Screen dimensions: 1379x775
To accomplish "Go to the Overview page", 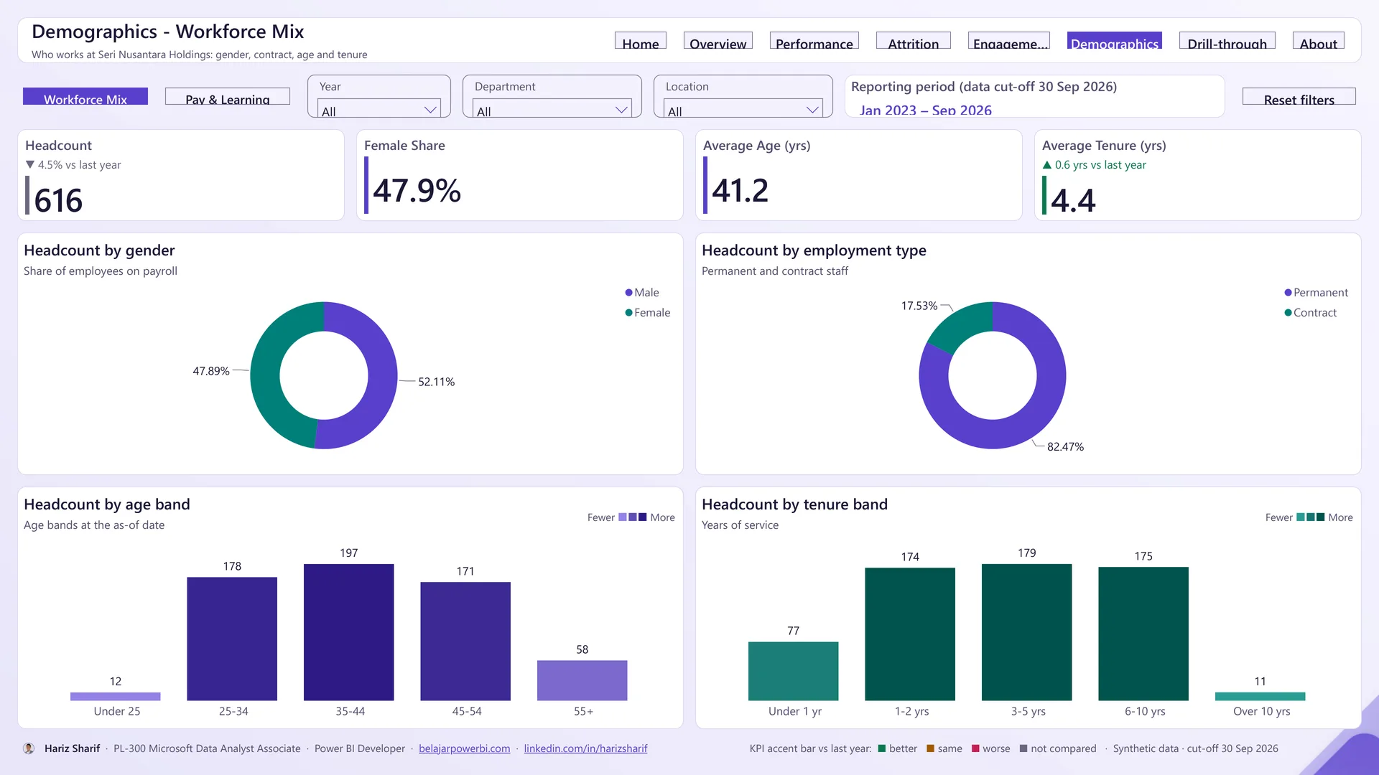I will (x=718, y=41).
